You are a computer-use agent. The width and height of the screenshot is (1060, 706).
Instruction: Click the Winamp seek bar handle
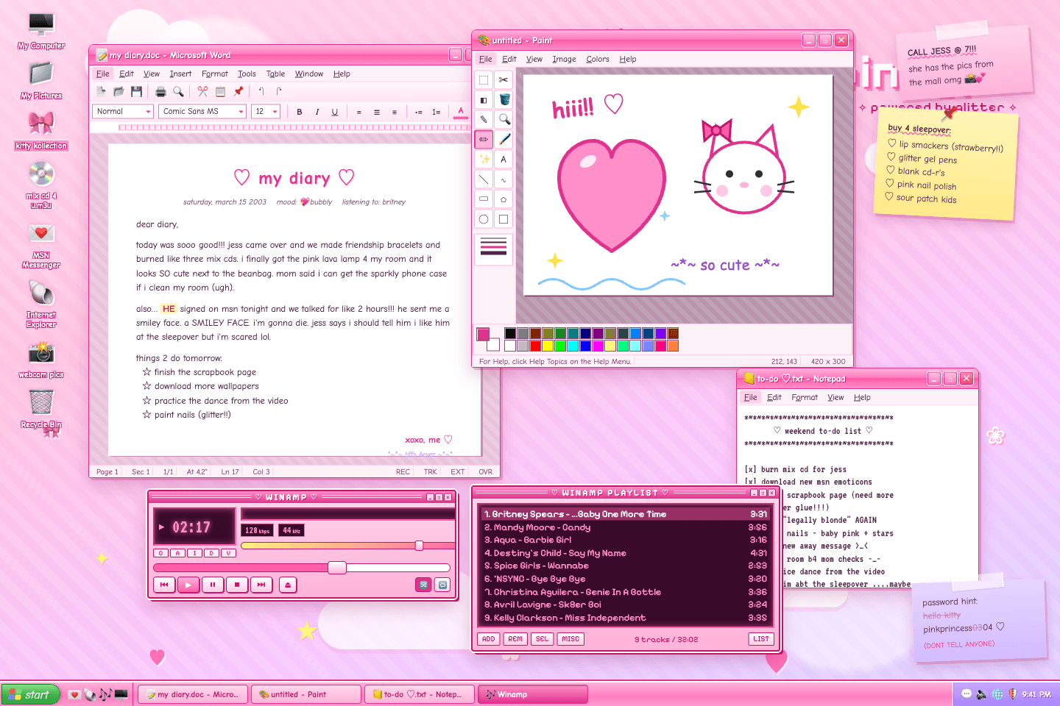pyautogui.click(x=337, y=567)
